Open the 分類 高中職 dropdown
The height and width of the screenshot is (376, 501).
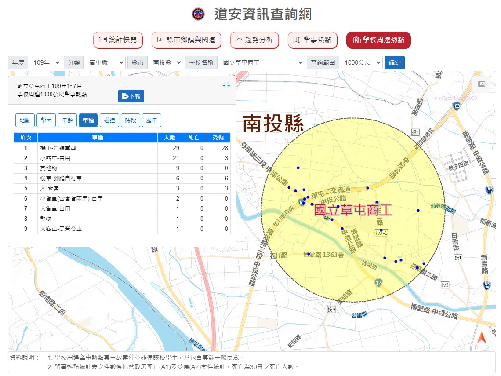[105, 62]
